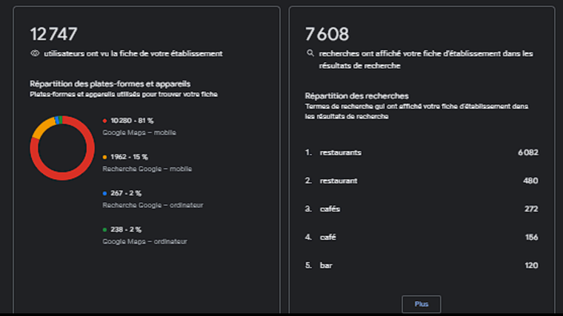Click the 7 608 total searches number
563x316 pixels.
tap(327, 33)
